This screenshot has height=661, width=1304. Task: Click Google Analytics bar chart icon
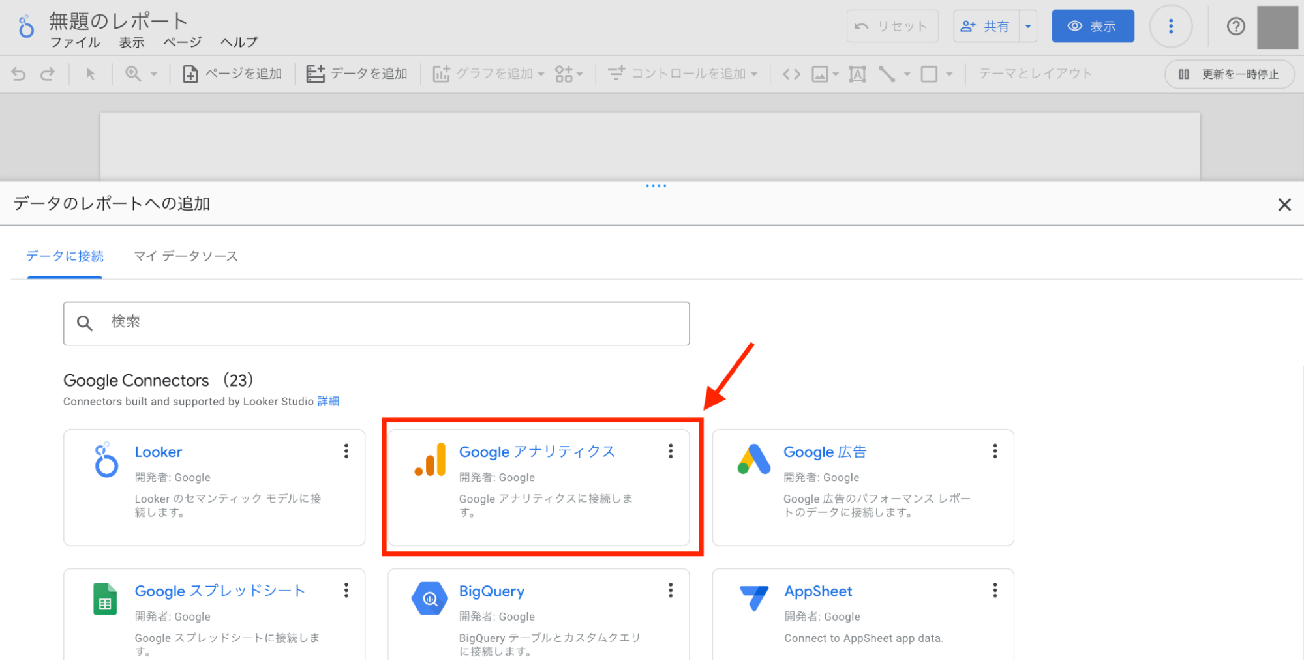(x=430, y=460)
